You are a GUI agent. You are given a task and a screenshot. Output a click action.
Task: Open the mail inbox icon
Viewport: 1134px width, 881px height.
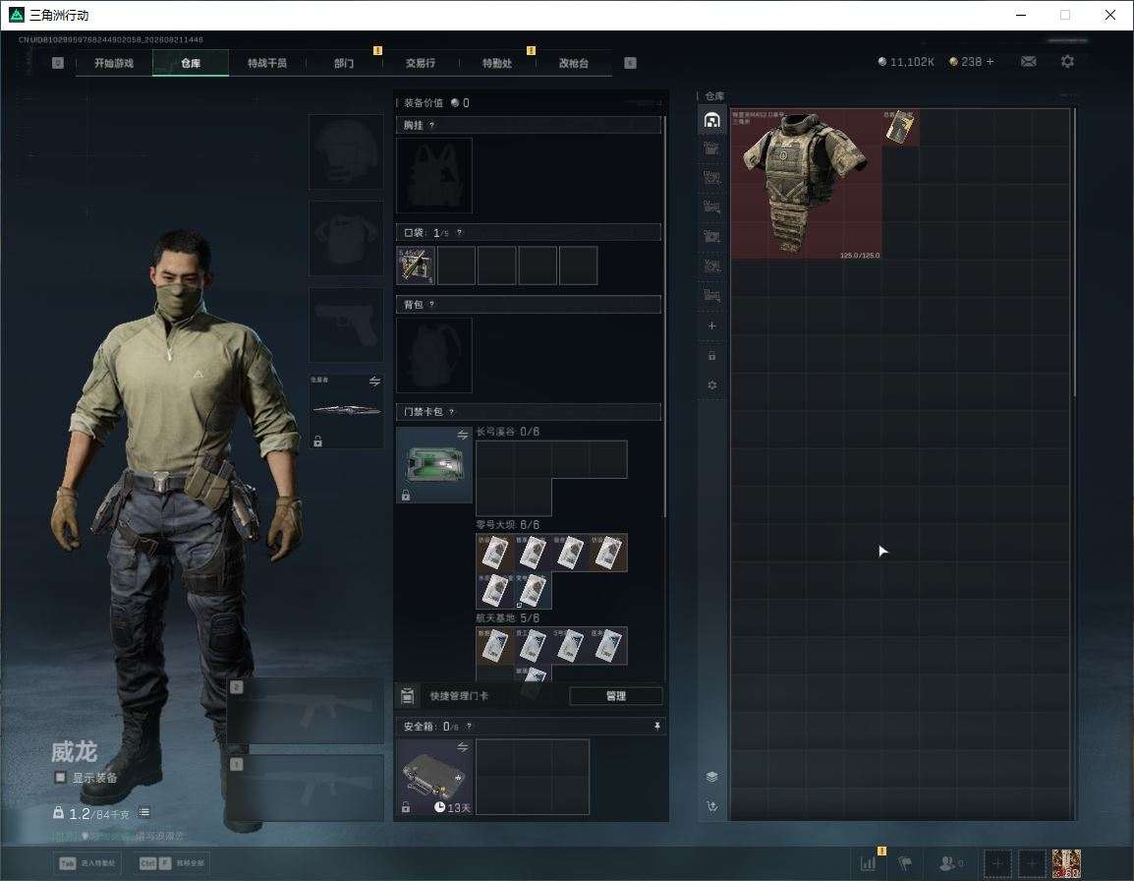1029,62
